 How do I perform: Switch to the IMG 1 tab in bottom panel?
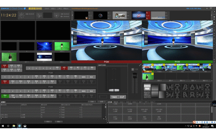pyautogui.click(x=153, y=102)
